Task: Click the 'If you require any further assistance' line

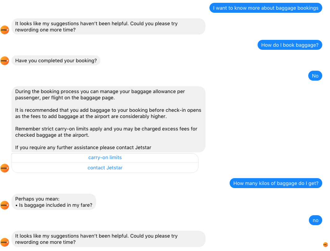Action: pos(83,147)
